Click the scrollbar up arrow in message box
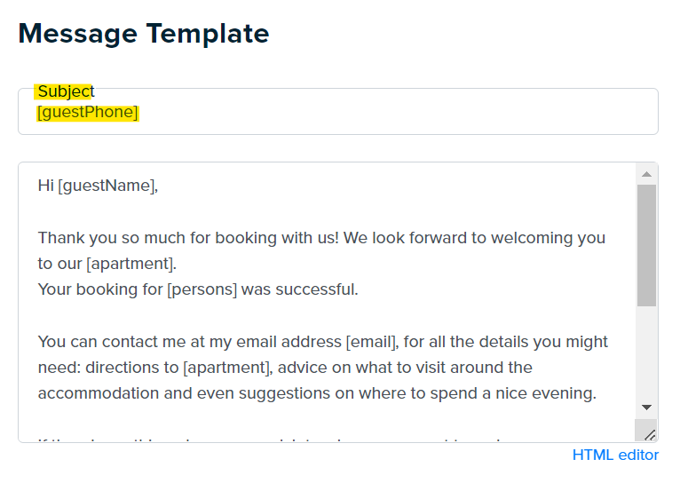Viewport: 680px width, 483px height. [646, 174]
